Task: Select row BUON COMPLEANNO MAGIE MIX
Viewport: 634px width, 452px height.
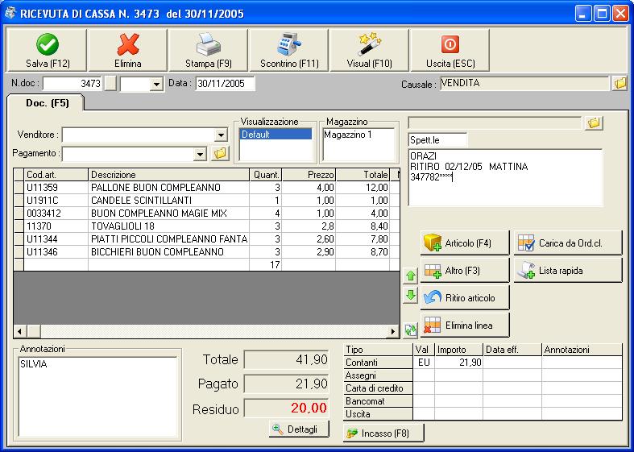Action: click(x=206, y=214)
